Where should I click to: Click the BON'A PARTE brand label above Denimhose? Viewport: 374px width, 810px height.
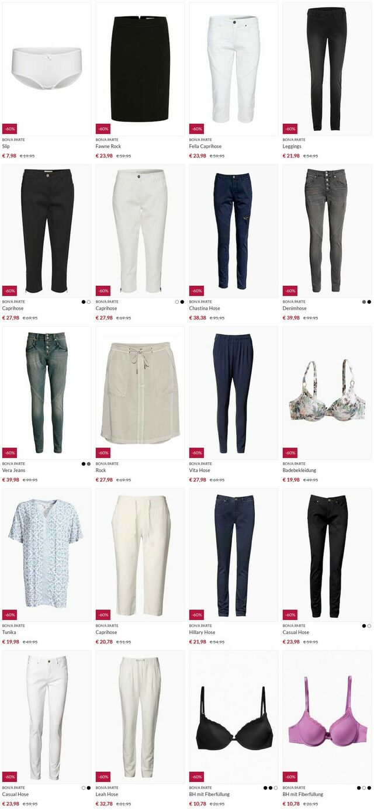click(x=294, y=302)
